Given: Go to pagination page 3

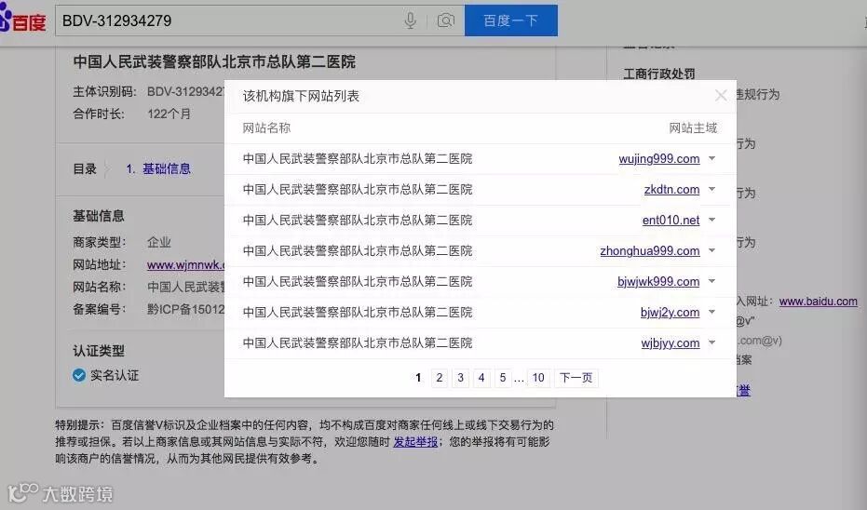Looking at the screenshot, I should click(460, 378).
